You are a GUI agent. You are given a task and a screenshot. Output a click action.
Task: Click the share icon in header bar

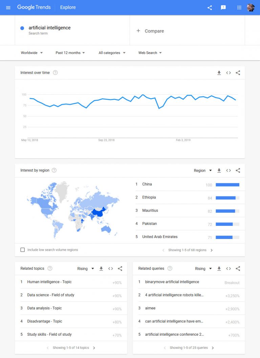(210, 7)
